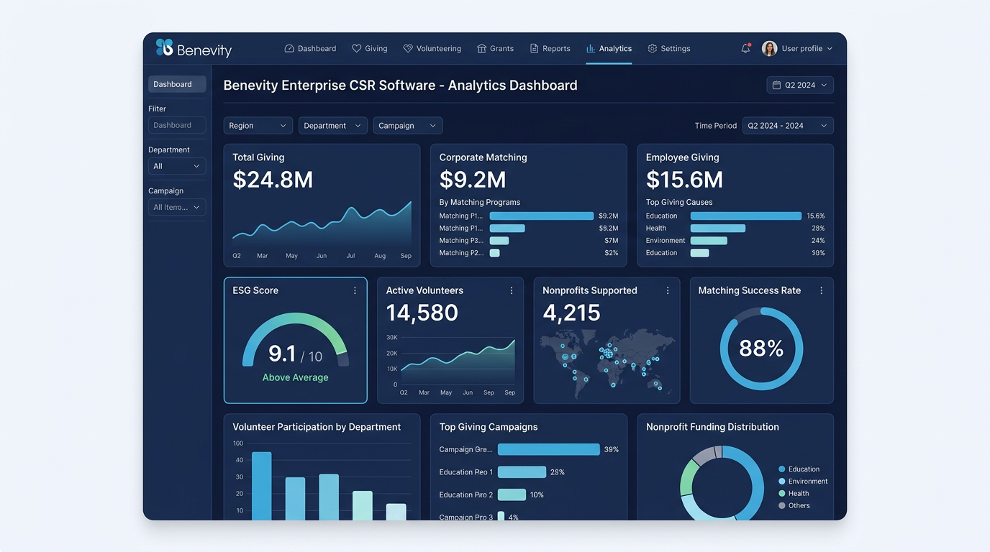Viewport: 990px width, 552px height.
Task: Click the sidebar Dashboard button
Action: pos(176,83)
